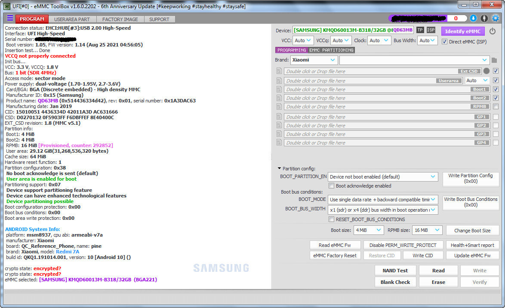Click the blue download update icon
505x308 pixels.
pos(473,18)
